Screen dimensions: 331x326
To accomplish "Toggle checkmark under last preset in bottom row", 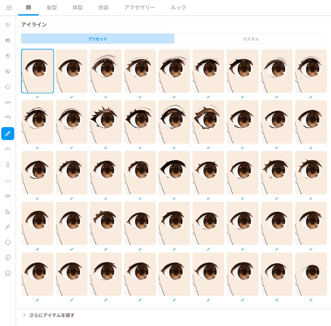I will click(311, 300).
